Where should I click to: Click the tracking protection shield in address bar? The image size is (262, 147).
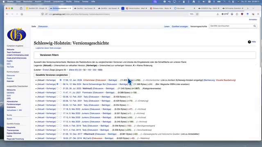(x=43, y=14)
